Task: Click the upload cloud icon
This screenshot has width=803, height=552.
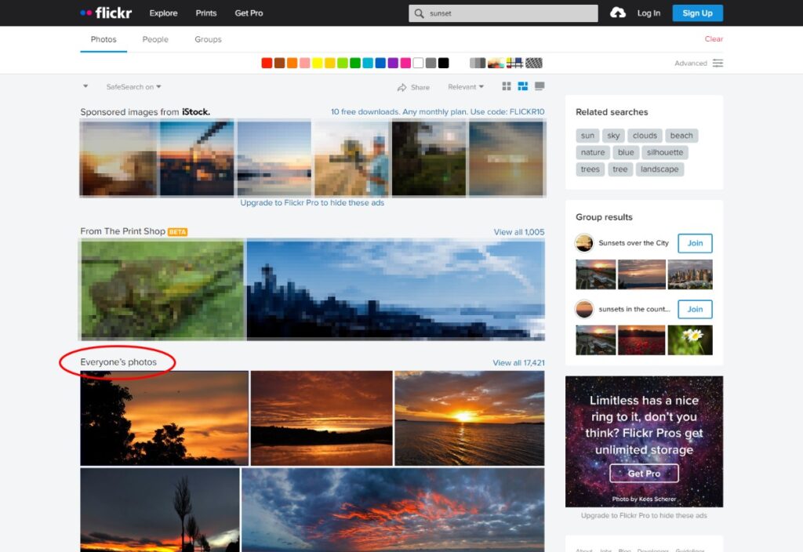Action: click(618, 13)
